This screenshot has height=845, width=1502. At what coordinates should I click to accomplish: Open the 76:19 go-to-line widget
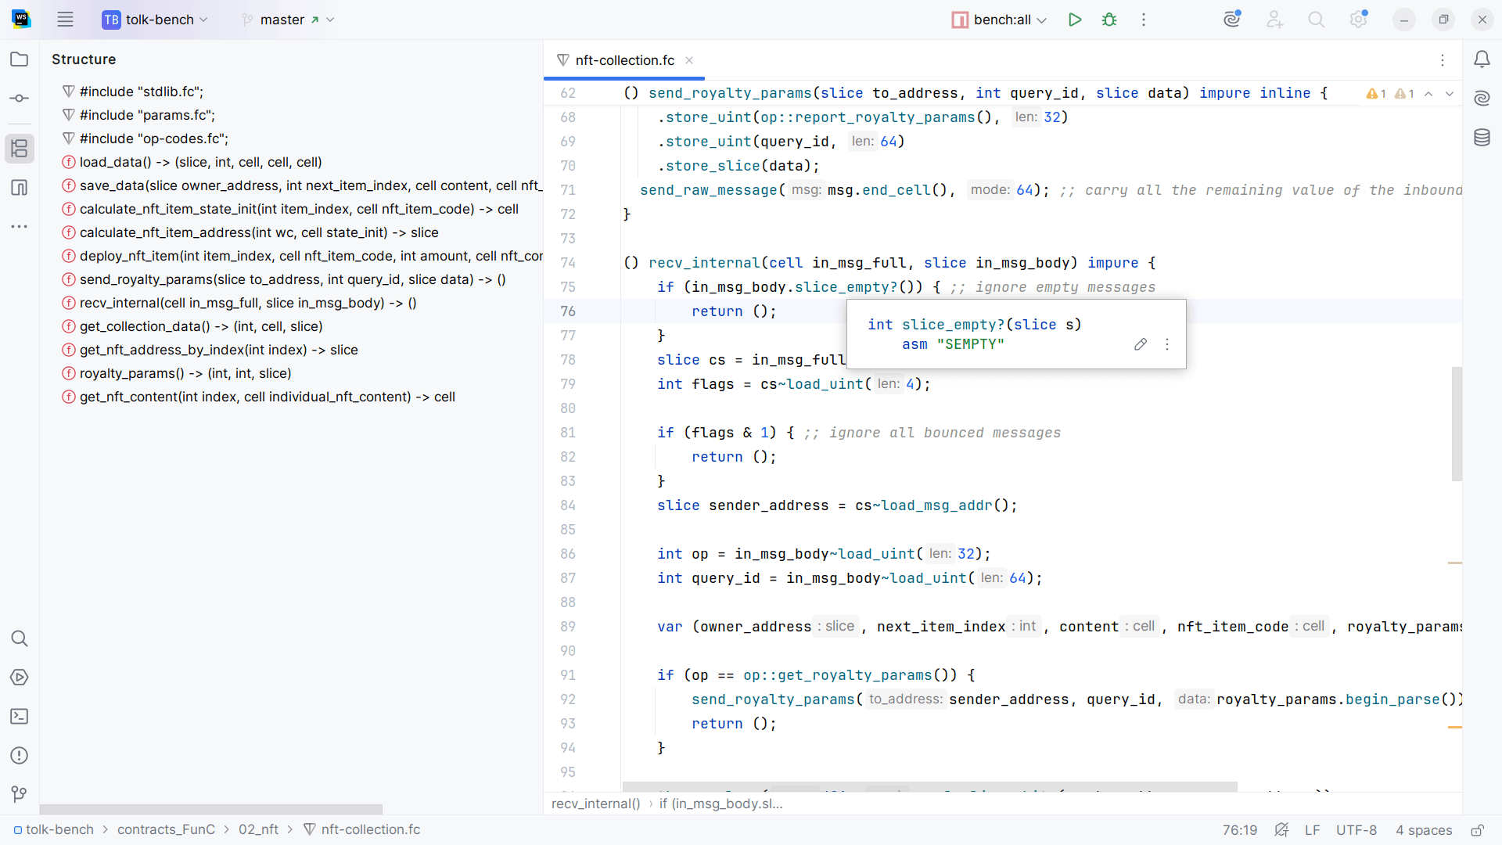coord(1240,830)
